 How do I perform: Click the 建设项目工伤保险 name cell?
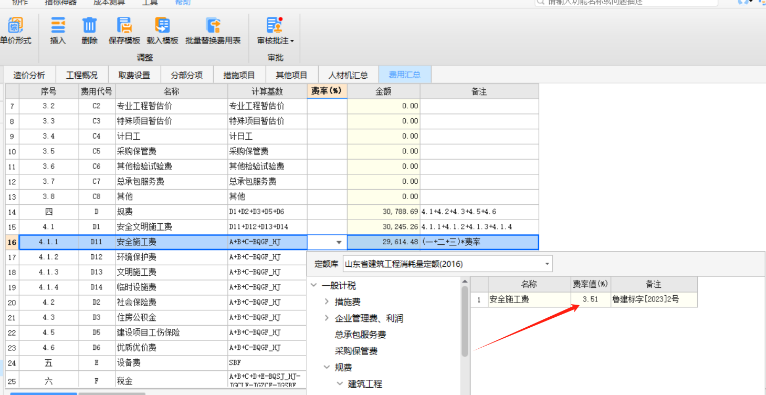(x=172, y=332)
